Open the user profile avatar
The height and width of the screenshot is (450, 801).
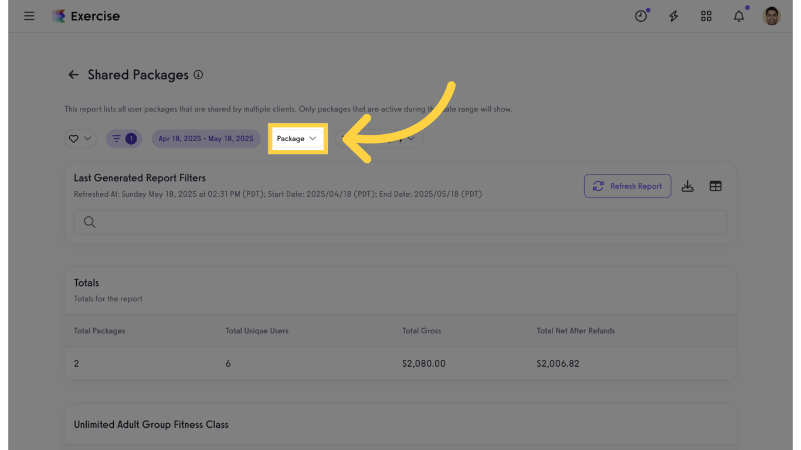point(771,16)
